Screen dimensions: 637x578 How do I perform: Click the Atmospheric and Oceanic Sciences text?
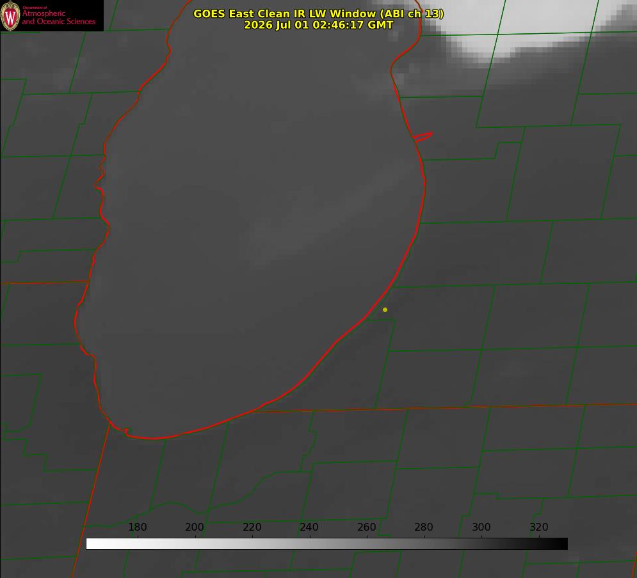[x=59, y=17]
